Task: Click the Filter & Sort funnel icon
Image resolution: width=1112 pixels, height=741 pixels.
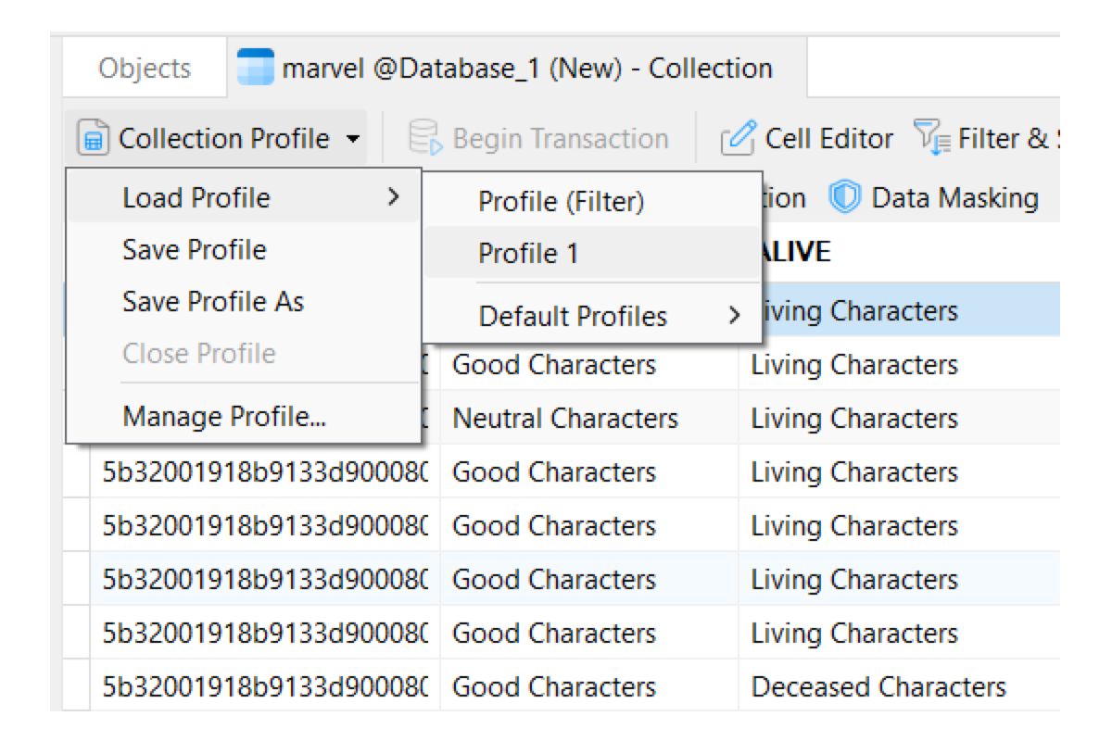Action: tap(932, 140)
